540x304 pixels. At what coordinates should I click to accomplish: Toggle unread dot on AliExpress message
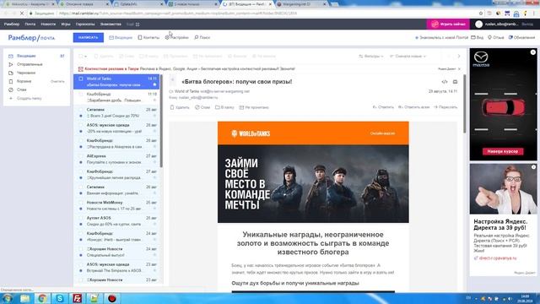click(x=81, y=162)
